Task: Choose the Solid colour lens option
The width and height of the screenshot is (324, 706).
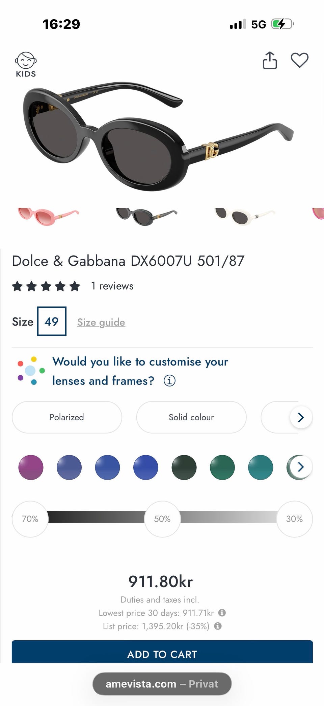Action: click(191, 417)
